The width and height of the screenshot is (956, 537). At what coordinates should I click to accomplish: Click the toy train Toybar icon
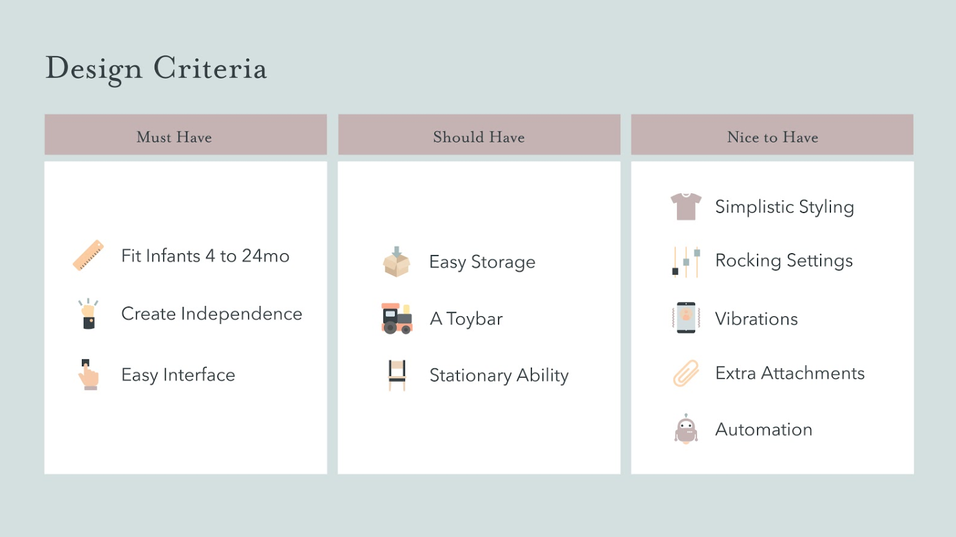point(397,319)
